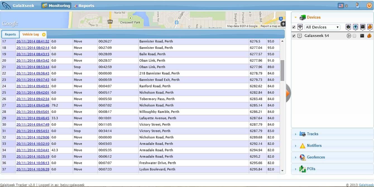Open log entry 20/11/2014 08:41:32
374x187 pixels.
coord(33,41)
